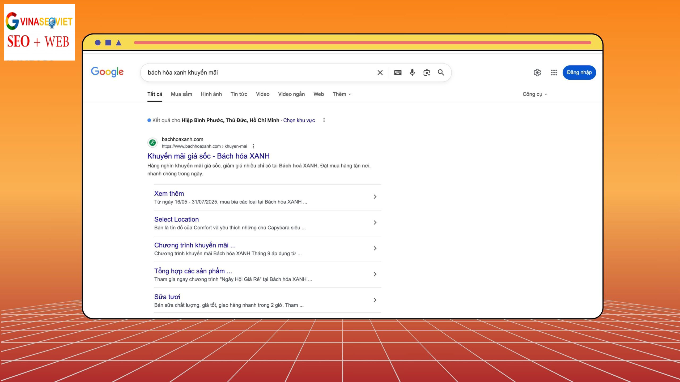680x382 pixels.
Task: Click 'Chương trình khuyến mãi Bách hóa XANH Tháng 9' snippet
Action: [x=228, y=254]
